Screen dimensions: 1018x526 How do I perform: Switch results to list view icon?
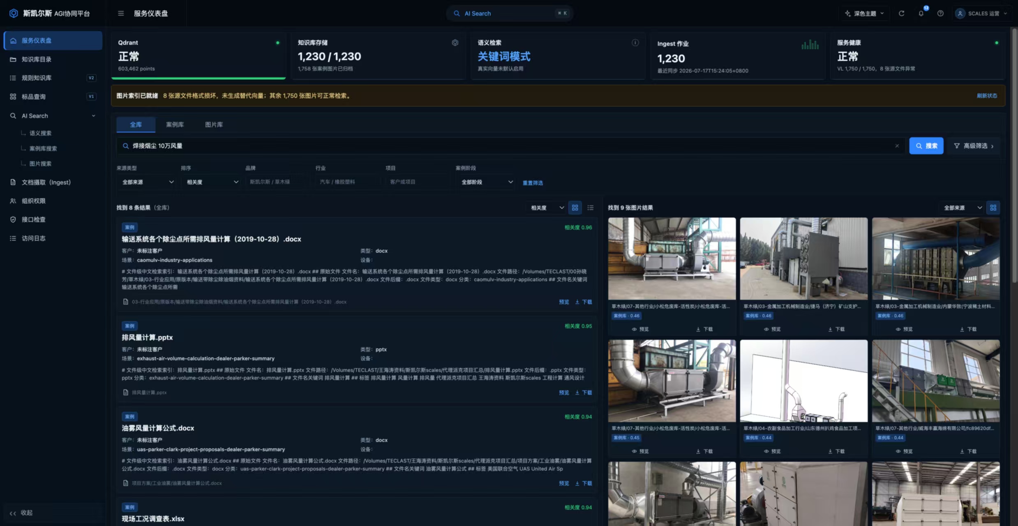(x=591, y=208)
